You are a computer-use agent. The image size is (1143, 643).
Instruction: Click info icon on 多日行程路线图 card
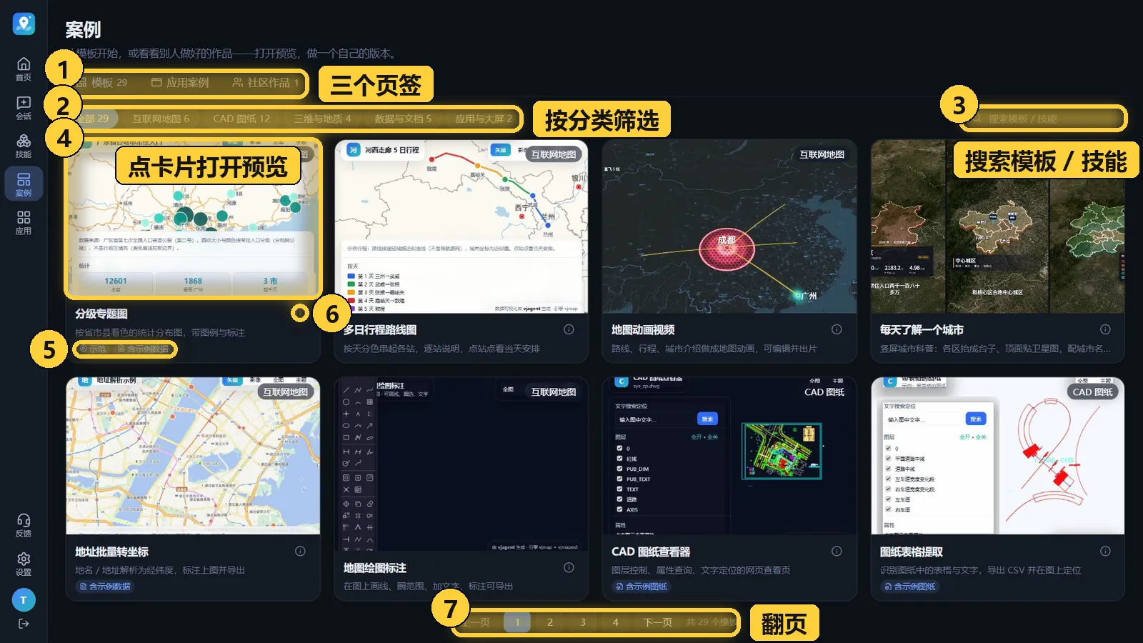coord(569,329)
